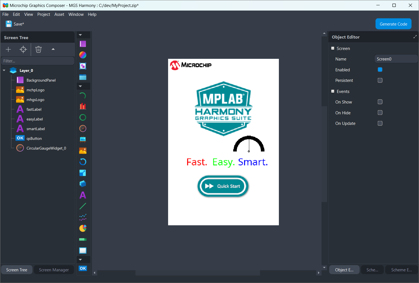Switch to the Screen Manager tab
Screen dimensions: 419x283
tap(54, 270)
